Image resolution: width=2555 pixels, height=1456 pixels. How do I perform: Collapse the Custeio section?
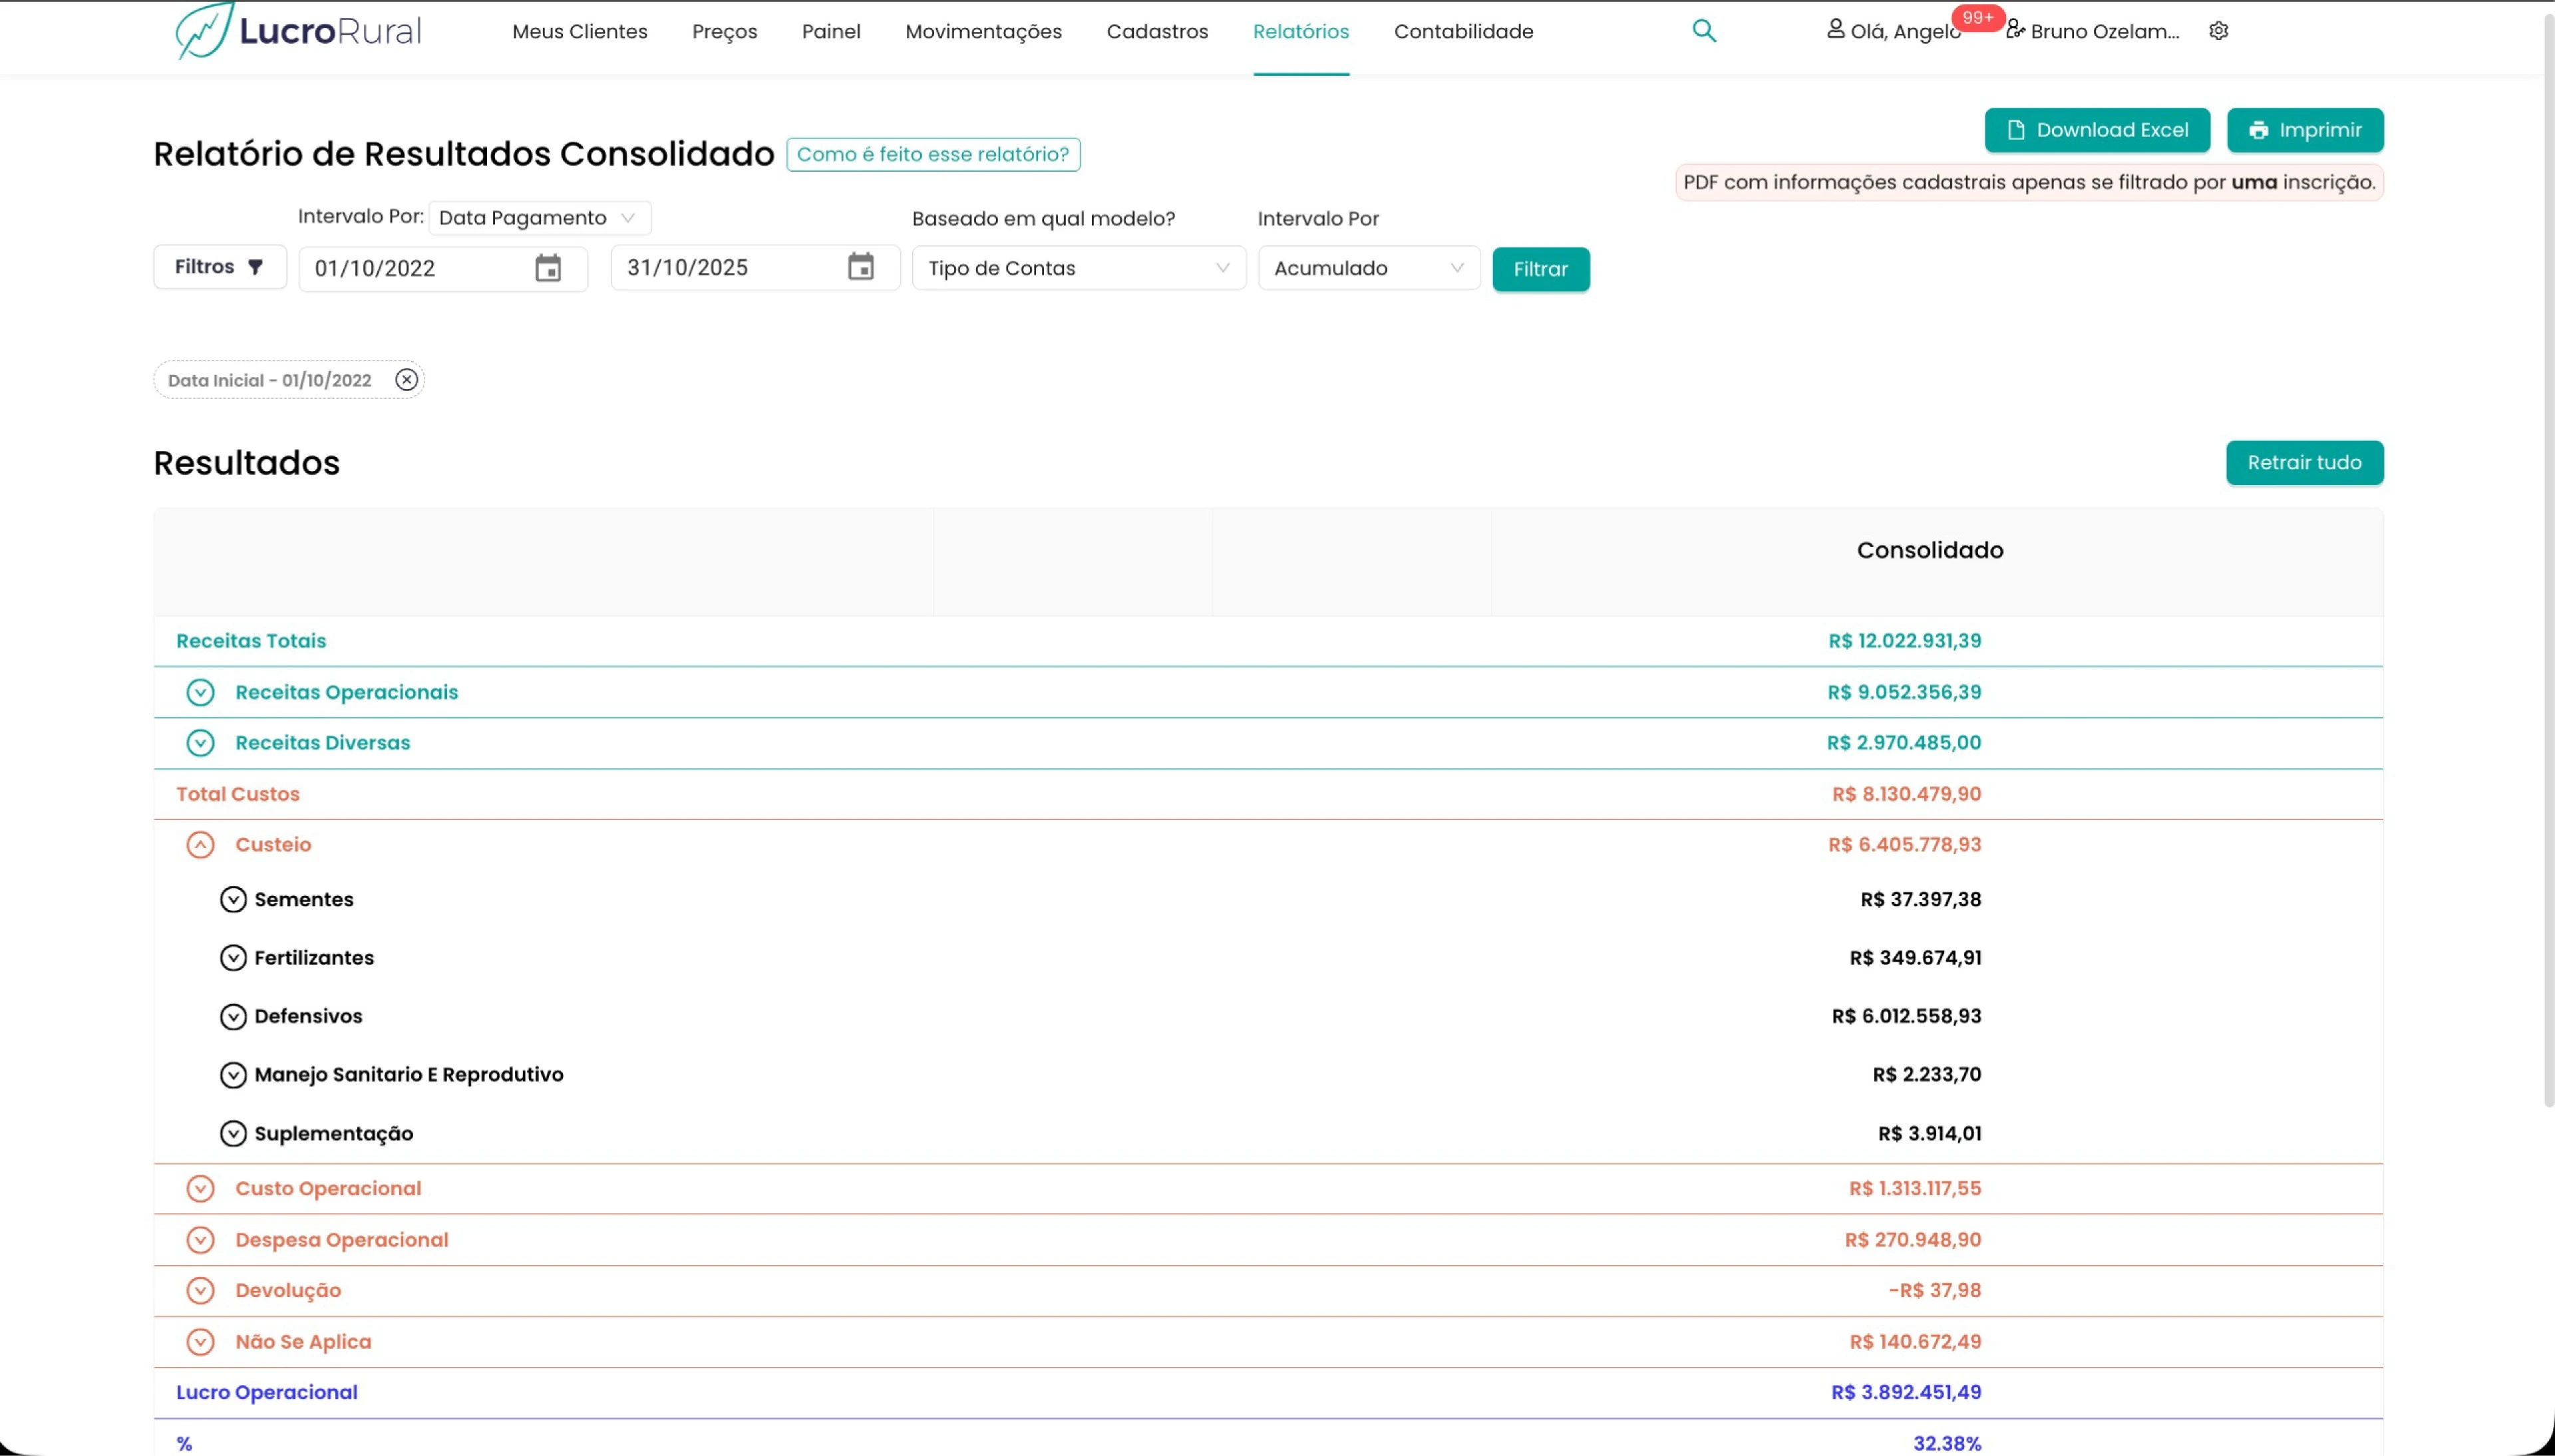pos(200,845)
